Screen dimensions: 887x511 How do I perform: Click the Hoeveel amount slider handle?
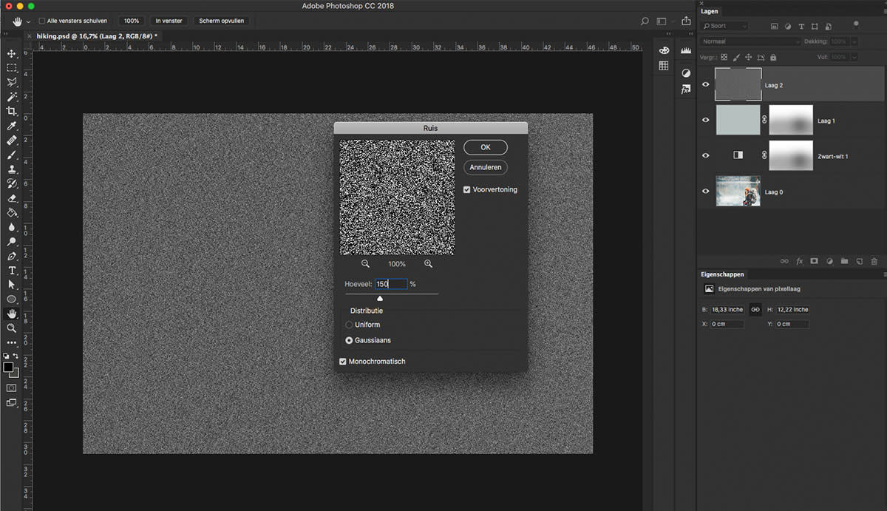tap(380, 298)
